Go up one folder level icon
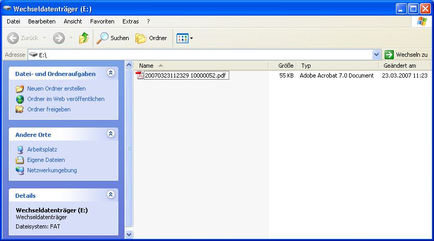The height and width of the screenshot is (241, 434). point(83,38)
